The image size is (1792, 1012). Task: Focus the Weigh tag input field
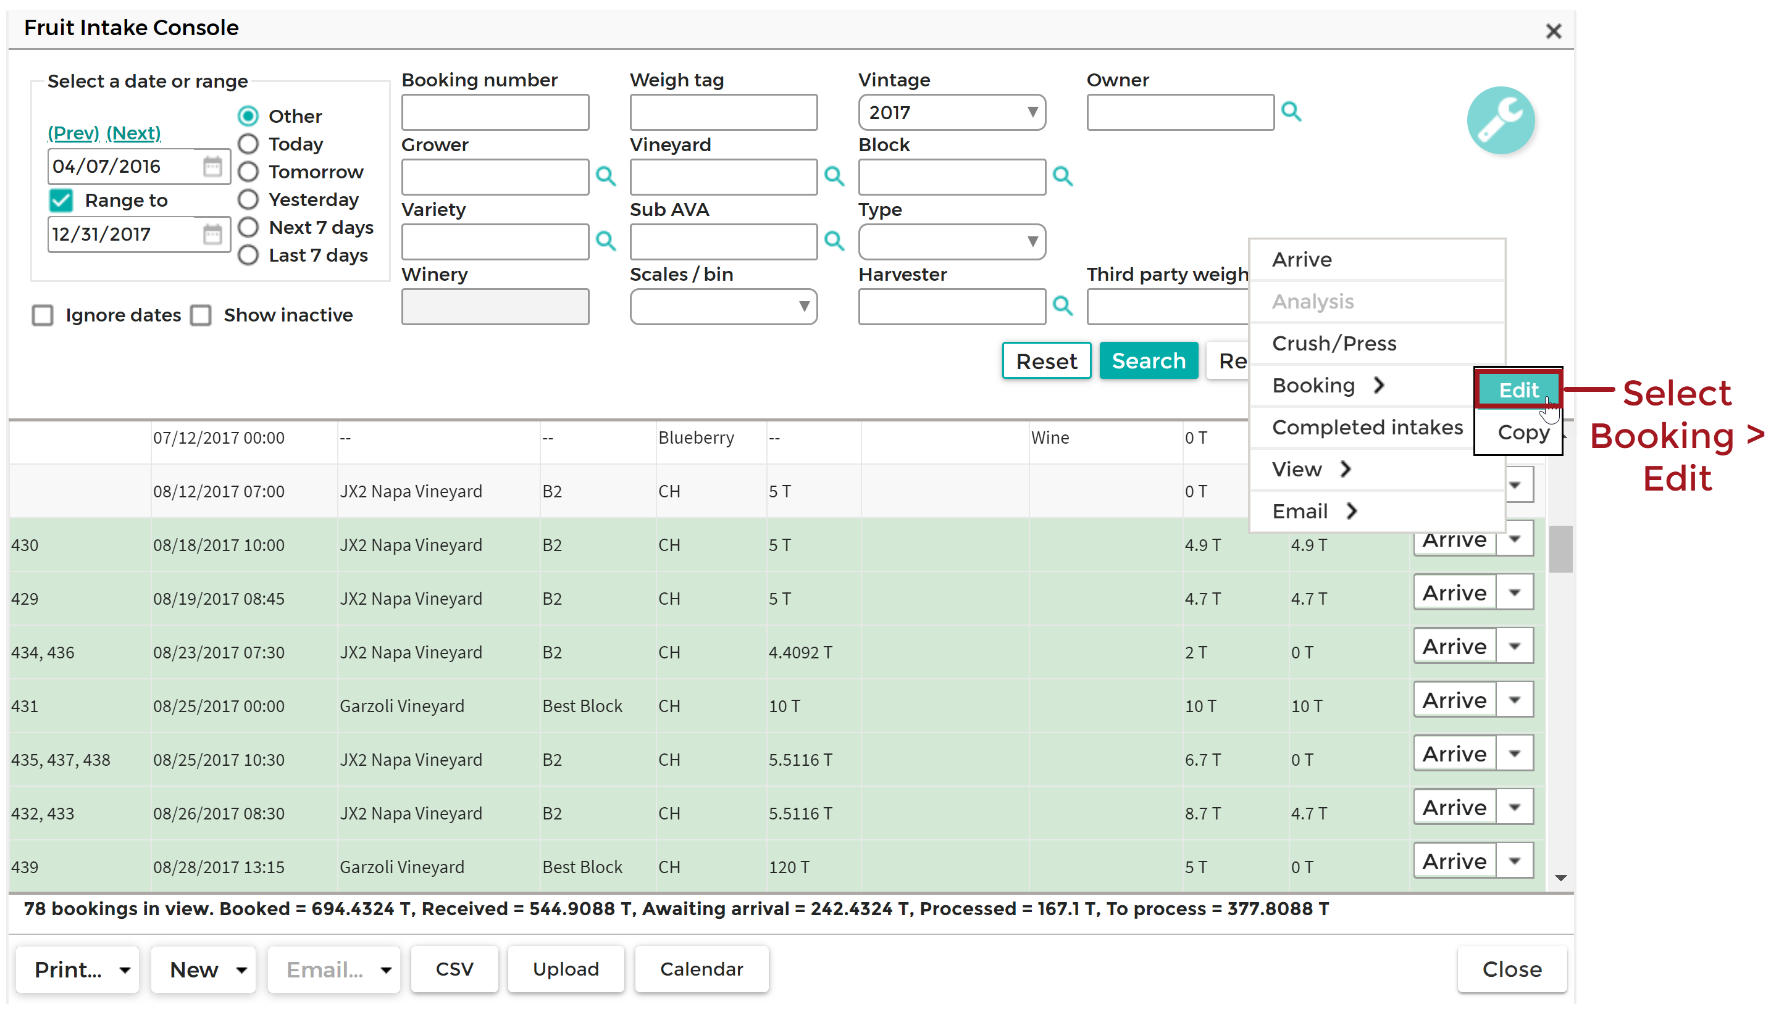click(724, 112)
